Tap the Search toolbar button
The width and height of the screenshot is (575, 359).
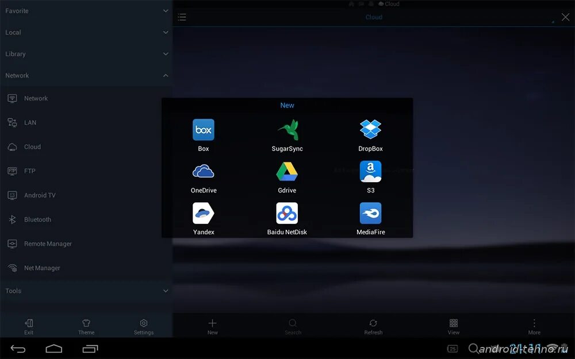(x=293, y=327)
